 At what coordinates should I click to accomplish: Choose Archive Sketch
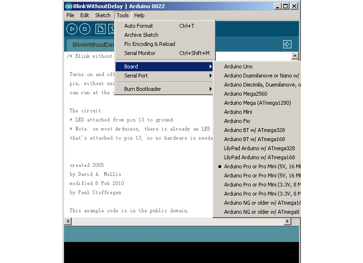(164, 35)
